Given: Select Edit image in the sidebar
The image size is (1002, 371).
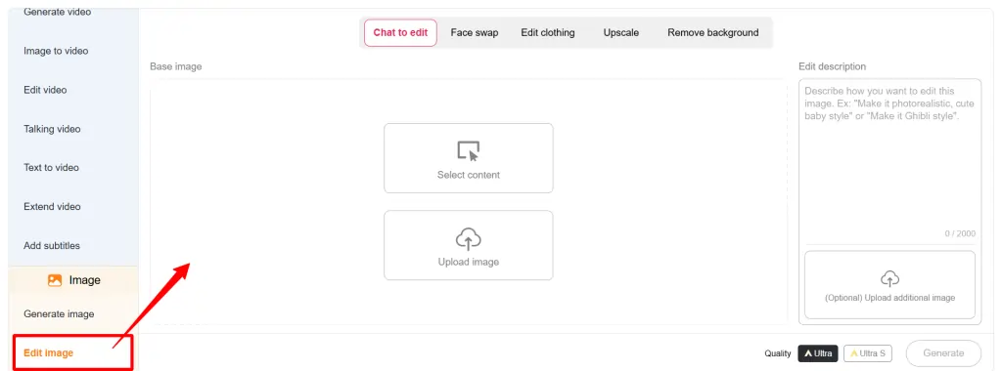Looking at the screenshot, I should tap(72, 352).
